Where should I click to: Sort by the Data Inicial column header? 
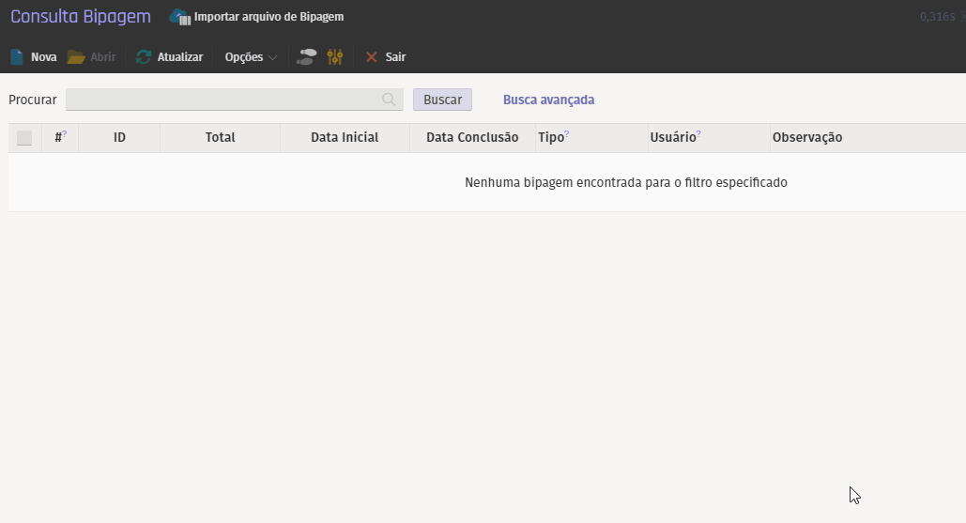[x=345, y=138]
